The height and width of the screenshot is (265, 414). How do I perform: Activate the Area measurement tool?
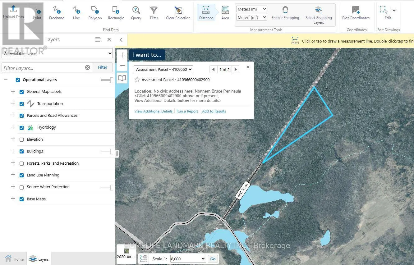225,13
